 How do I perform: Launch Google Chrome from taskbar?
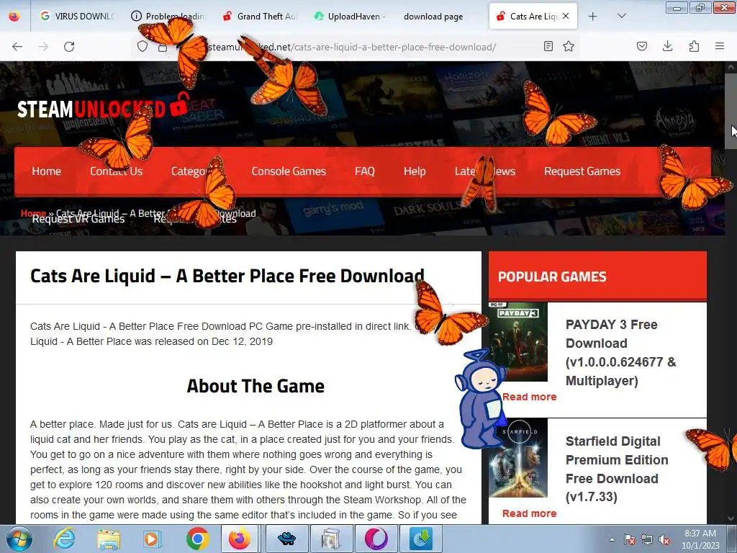click(x=197, y=539)
